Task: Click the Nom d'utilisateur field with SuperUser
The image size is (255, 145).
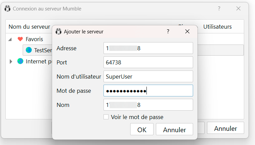Action: tap(148, 77)
